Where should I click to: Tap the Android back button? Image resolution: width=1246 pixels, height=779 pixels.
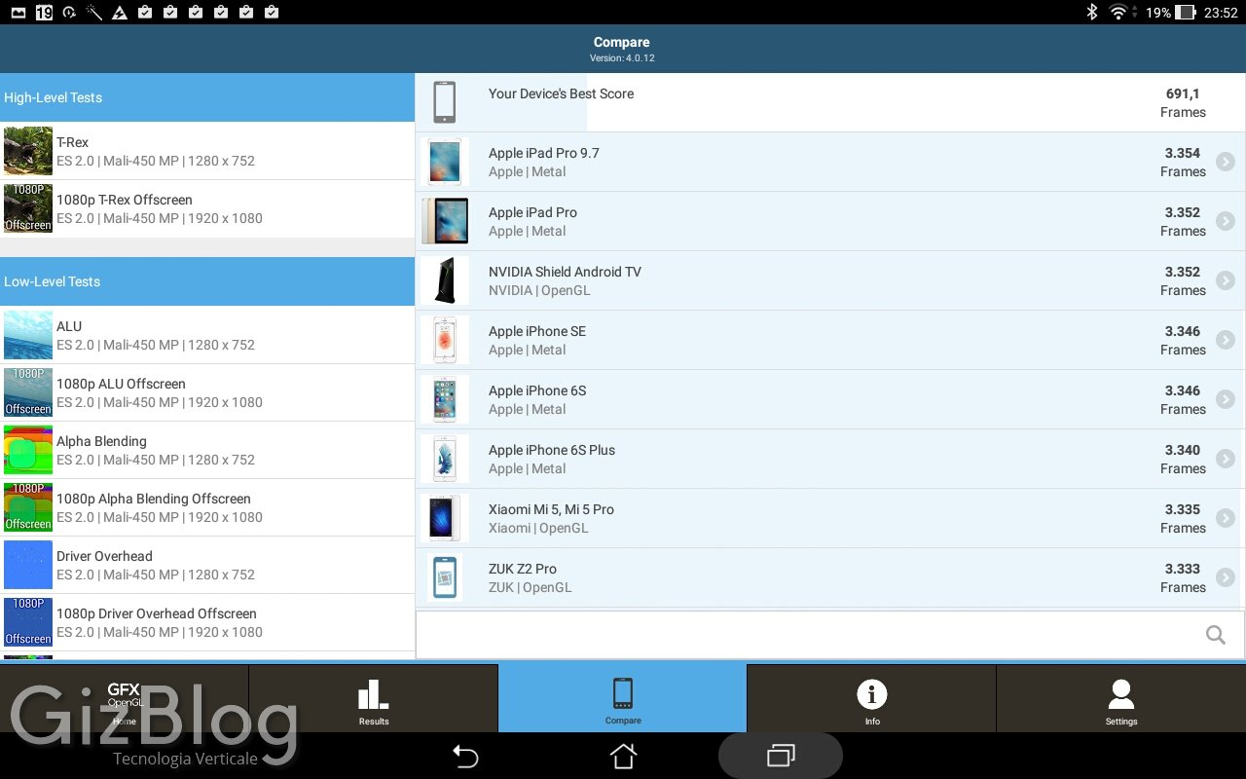(x=465, y=756)
